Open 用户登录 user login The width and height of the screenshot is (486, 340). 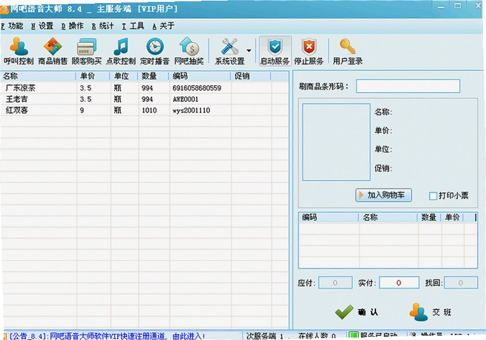[347, 51]
